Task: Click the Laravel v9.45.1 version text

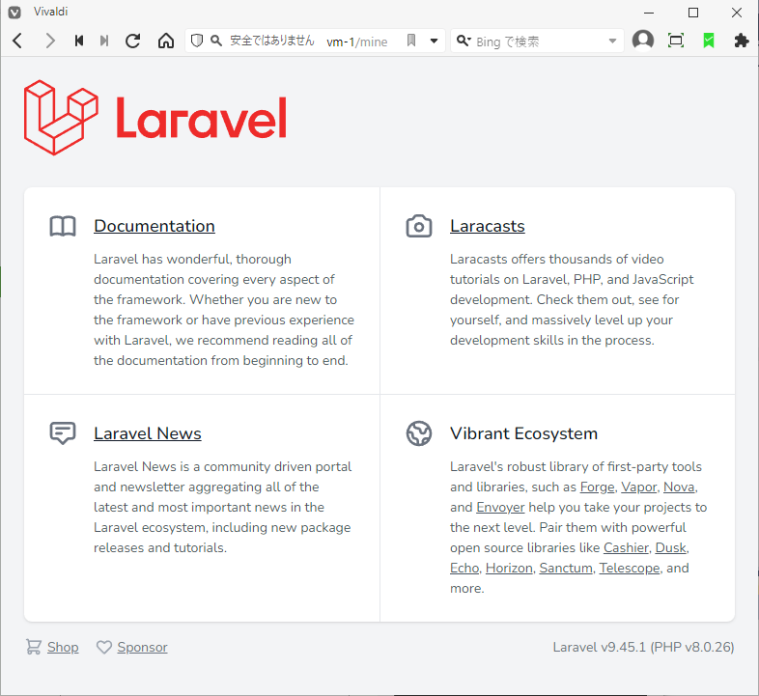Action: pyautogui.click(x=644, y=647)
